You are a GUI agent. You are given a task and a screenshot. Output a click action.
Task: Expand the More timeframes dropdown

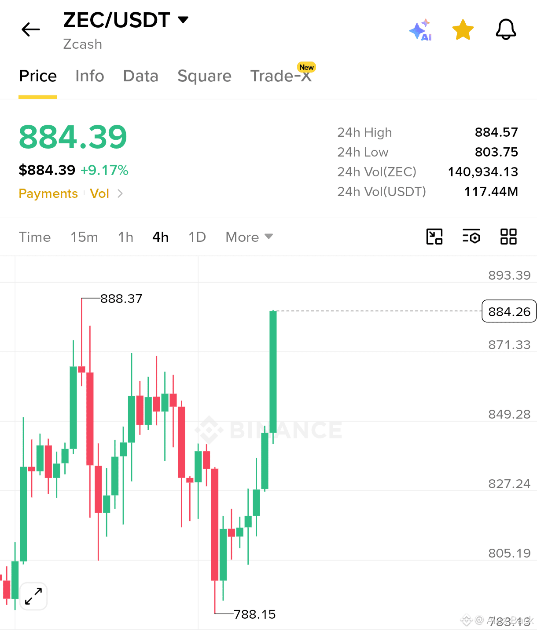[249, 237]
